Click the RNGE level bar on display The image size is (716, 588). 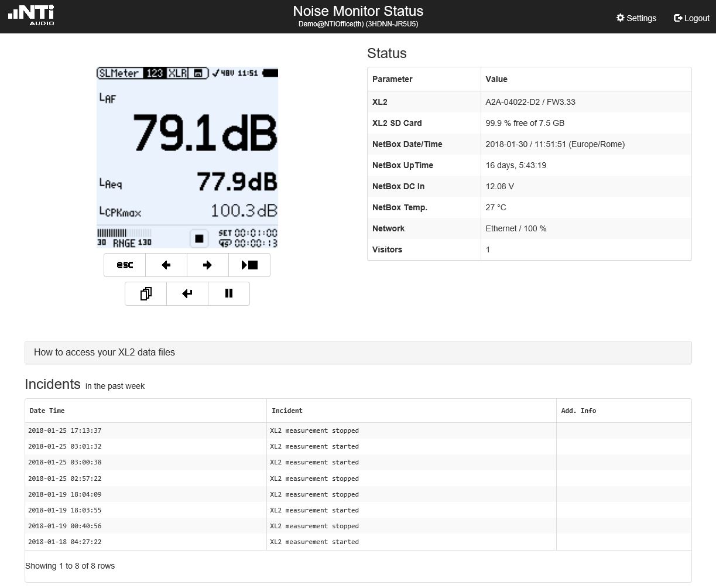[124, 238]
